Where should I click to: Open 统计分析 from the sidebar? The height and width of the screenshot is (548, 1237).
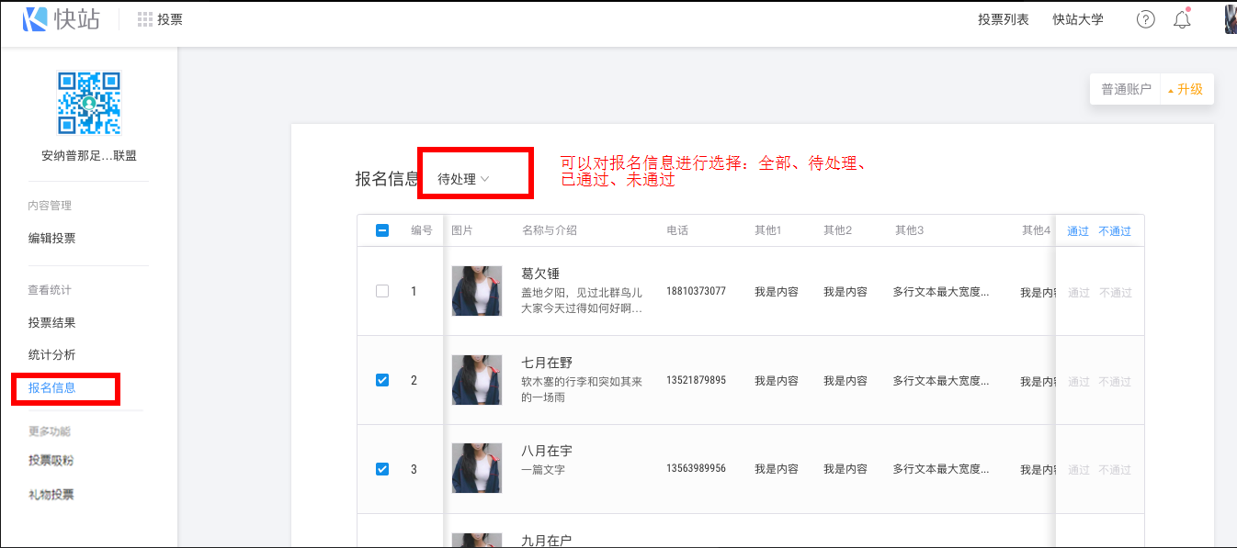(52, 355)
